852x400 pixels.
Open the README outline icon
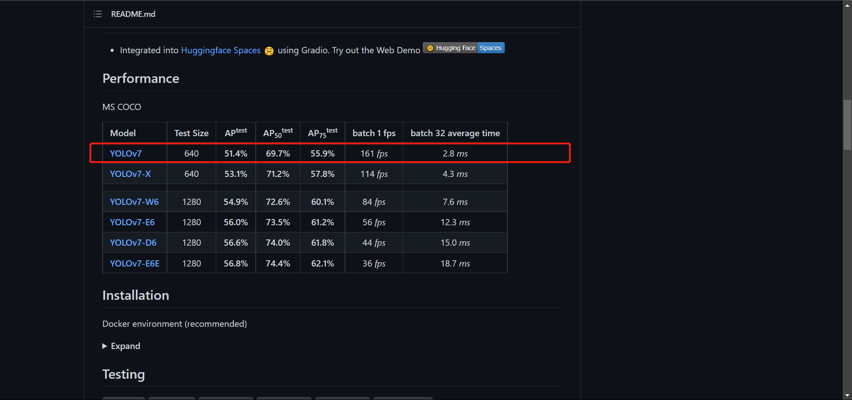click(98, 14)
